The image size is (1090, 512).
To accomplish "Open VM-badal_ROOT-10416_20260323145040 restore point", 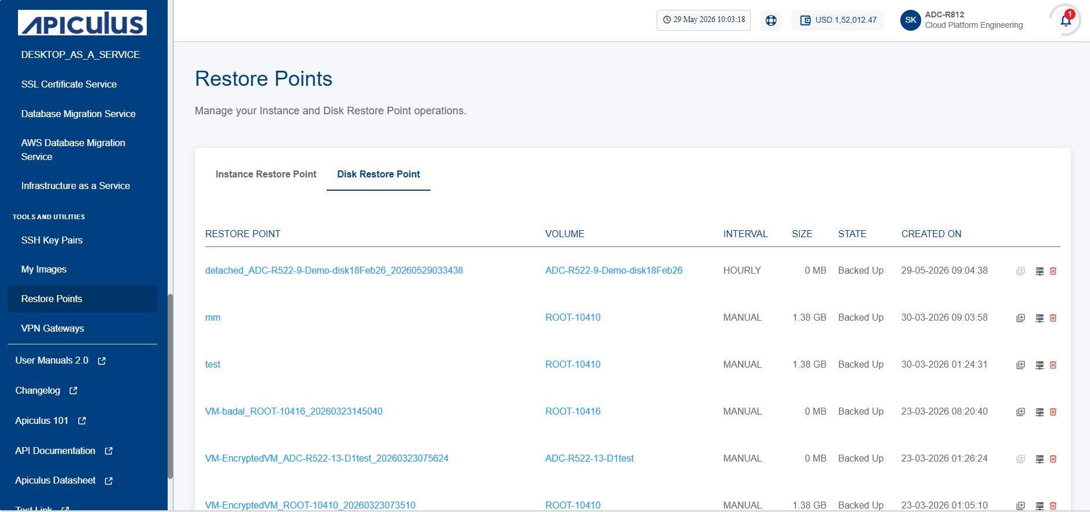I will pos(294,411).
